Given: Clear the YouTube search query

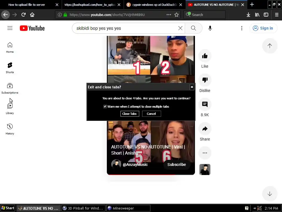Looking at the screenshot, I should [x=180, y=28].
